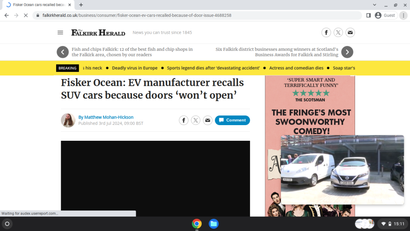Click the author's avatar photo

[68, 120]
